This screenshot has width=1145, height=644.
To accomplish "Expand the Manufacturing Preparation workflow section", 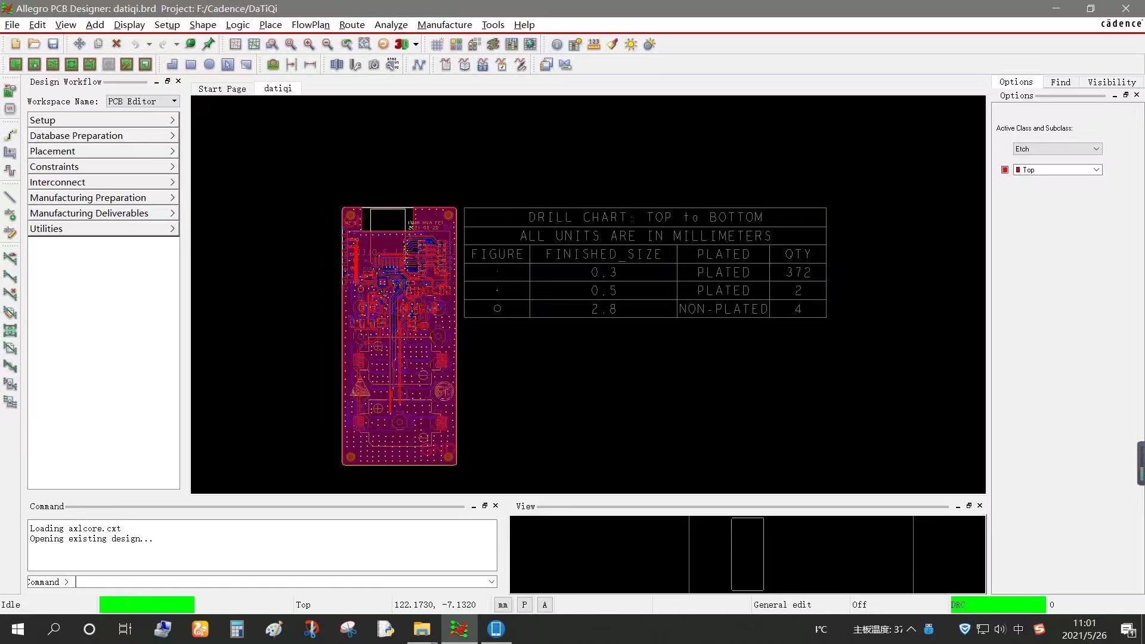I will click(103, 197).
